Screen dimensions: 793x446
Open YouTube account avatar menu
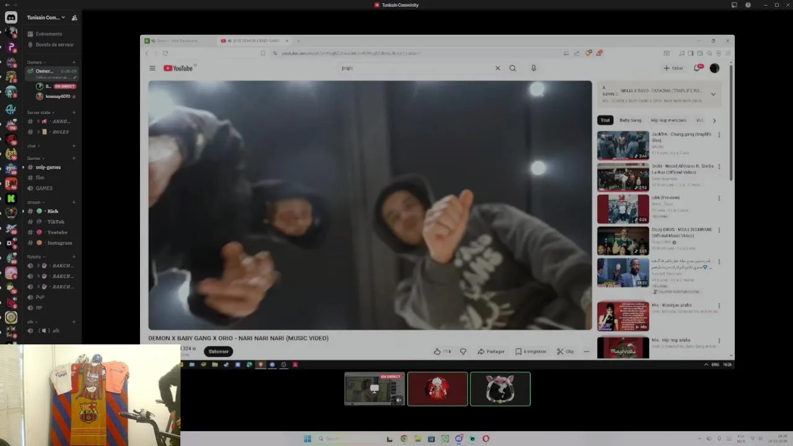(x=714, y=68)
